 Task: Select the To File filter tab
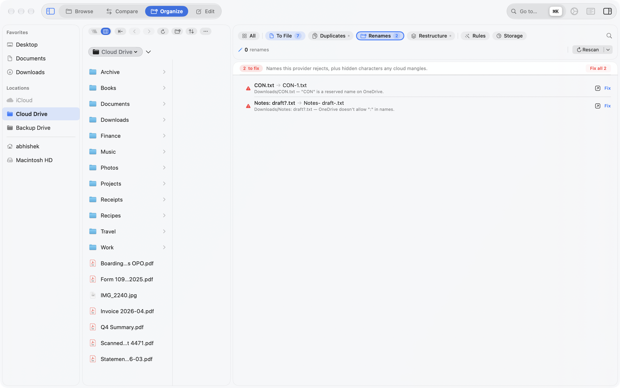[285, 36]
